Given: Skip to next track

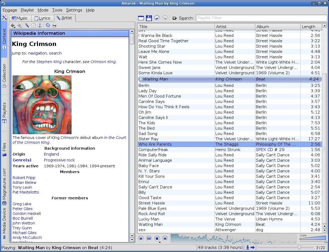Looking at the screenshot, I should pyautogui.click(x=165, y=239).
